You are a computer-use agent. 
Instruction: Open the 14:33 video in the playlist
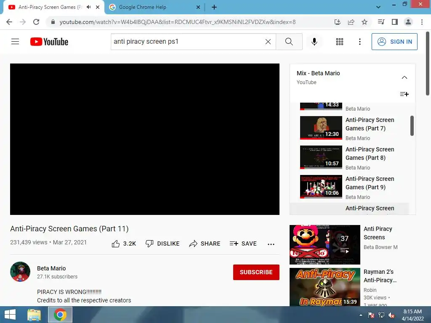click(321, 106)
